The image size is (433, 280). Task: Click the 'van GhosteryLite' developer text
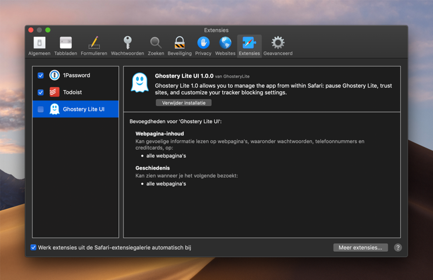point(232,76)
